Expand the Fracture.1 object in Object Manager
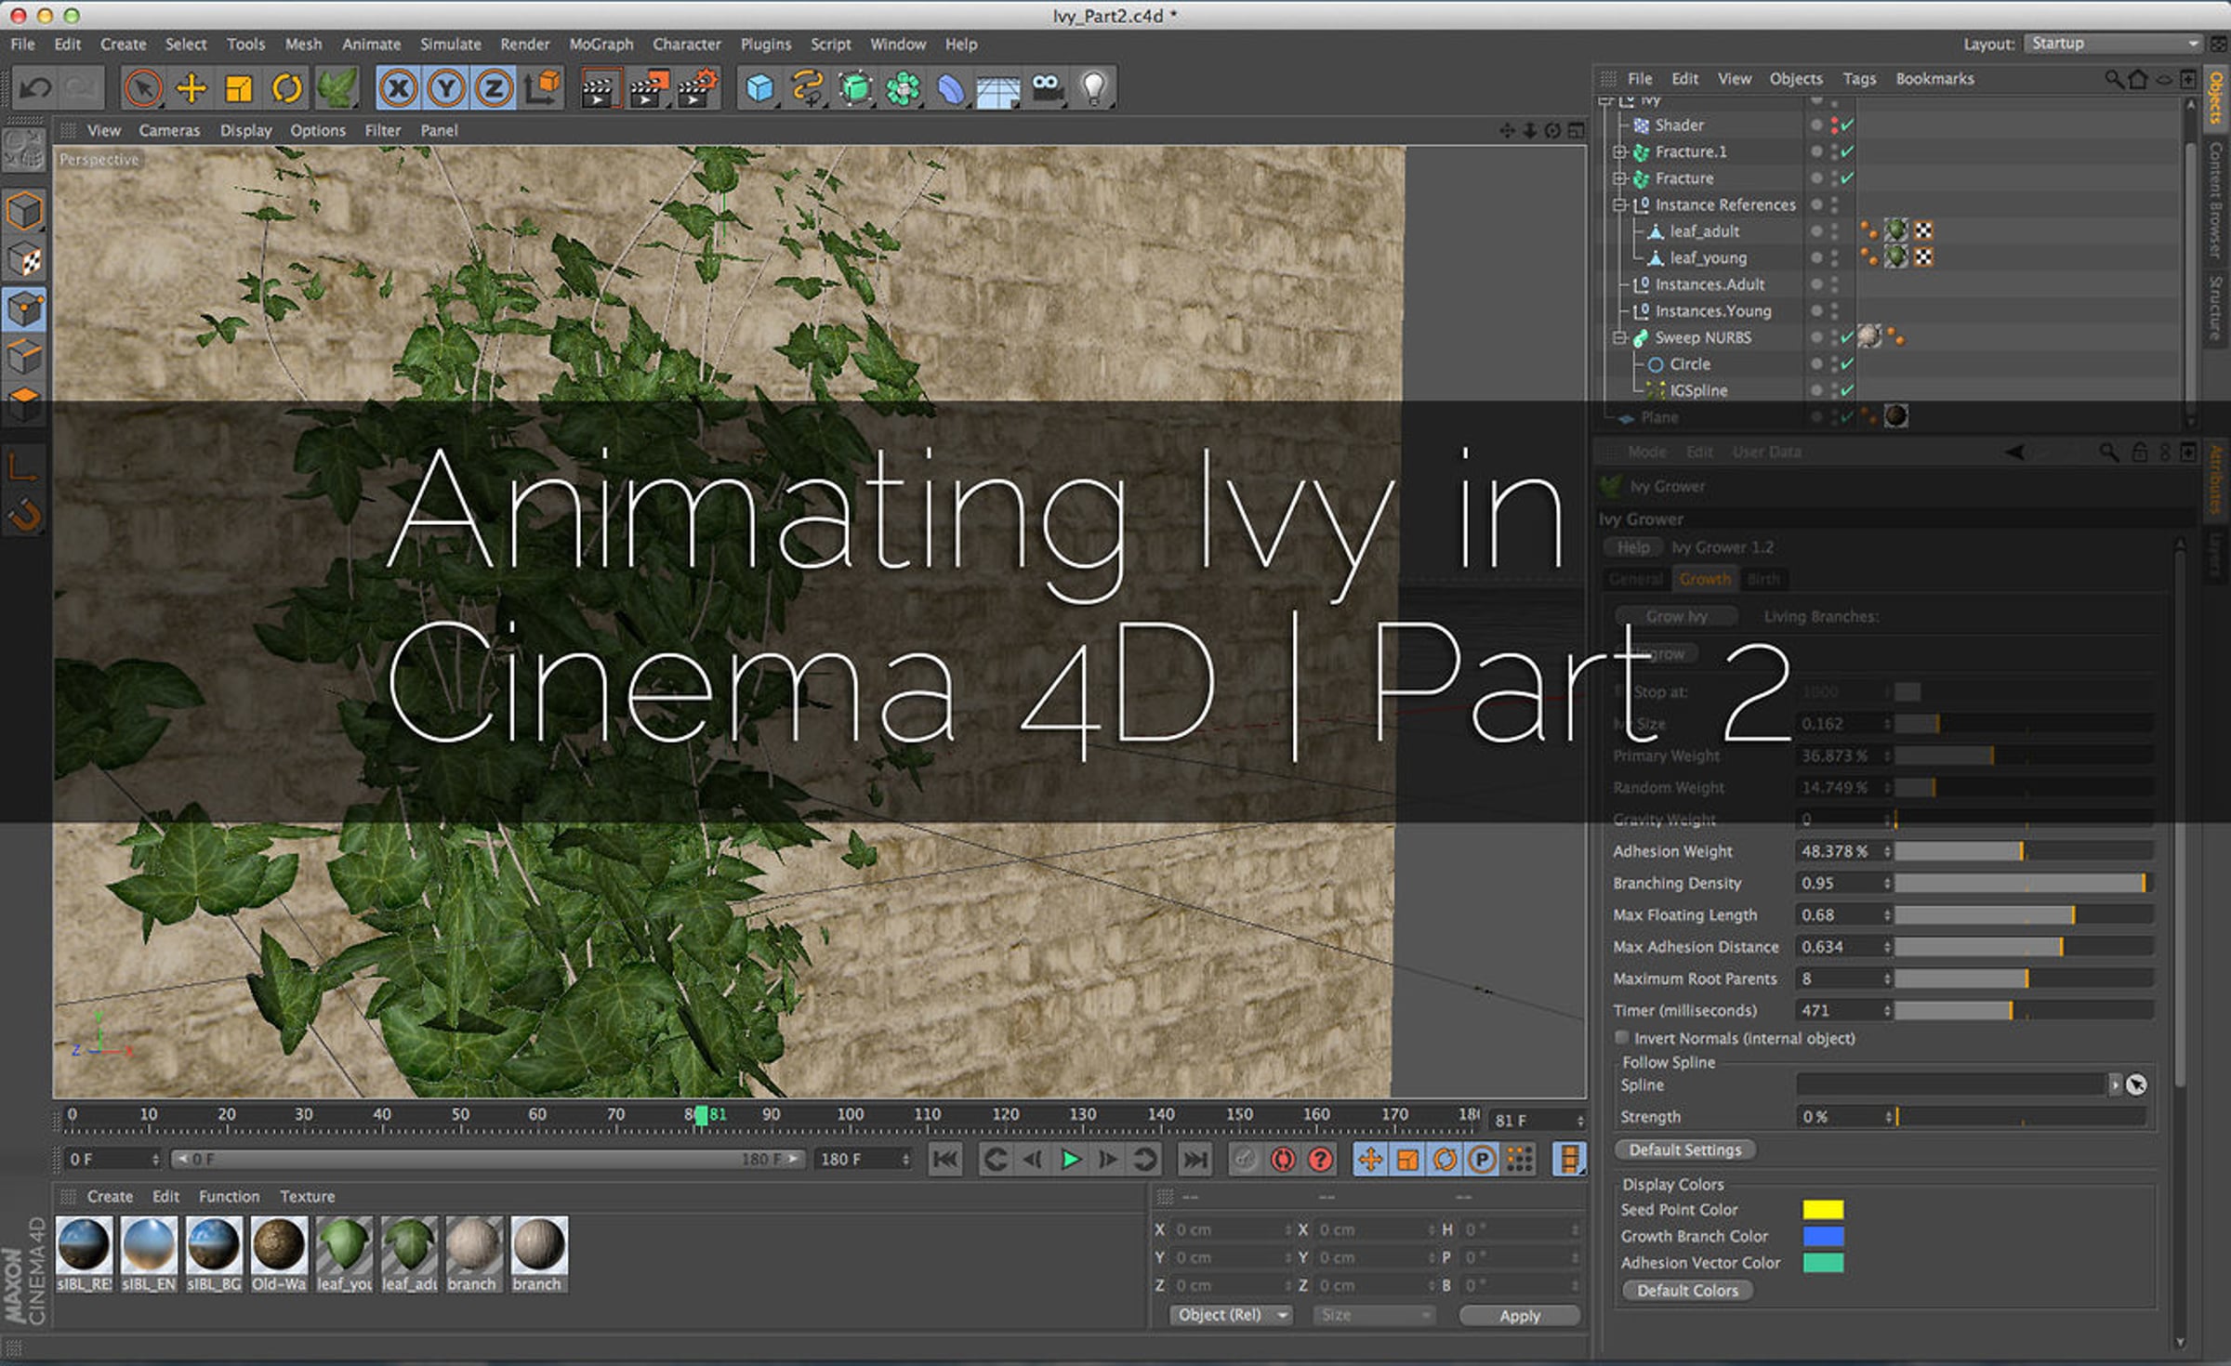This screenshot has height=1366, width=2231. point(1619,151)
